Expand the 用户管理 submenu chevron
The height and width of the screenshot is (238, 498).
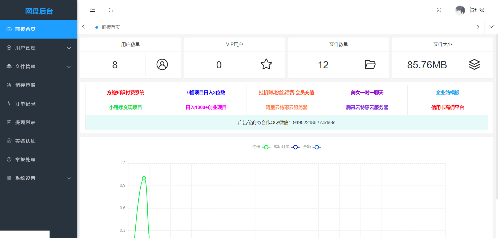coord(69,48)
